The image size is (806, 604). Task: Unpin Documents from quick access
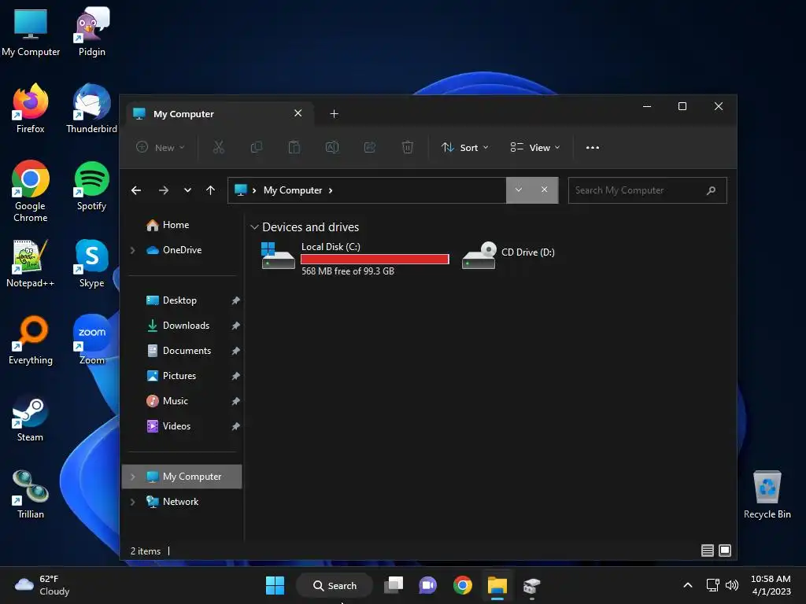point(235,351)
